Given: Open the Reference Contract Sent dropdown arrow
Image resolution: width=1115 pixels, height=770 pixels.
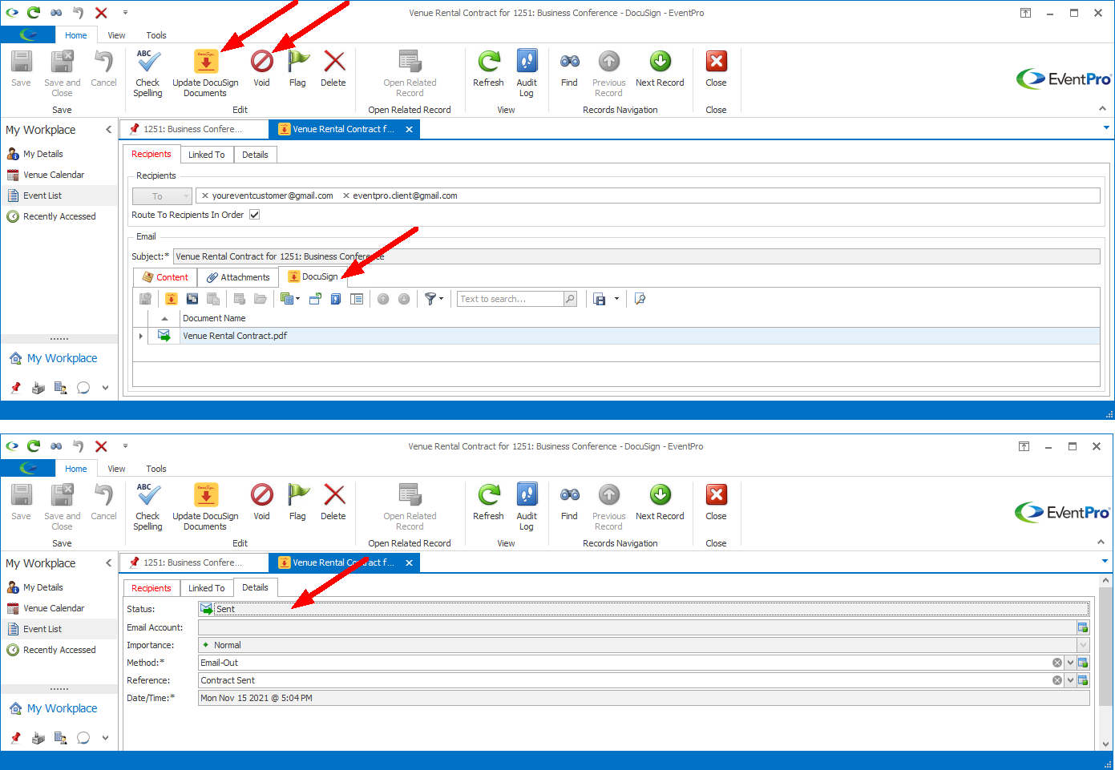Looking at the screenshot, I should pos(1070,680).
